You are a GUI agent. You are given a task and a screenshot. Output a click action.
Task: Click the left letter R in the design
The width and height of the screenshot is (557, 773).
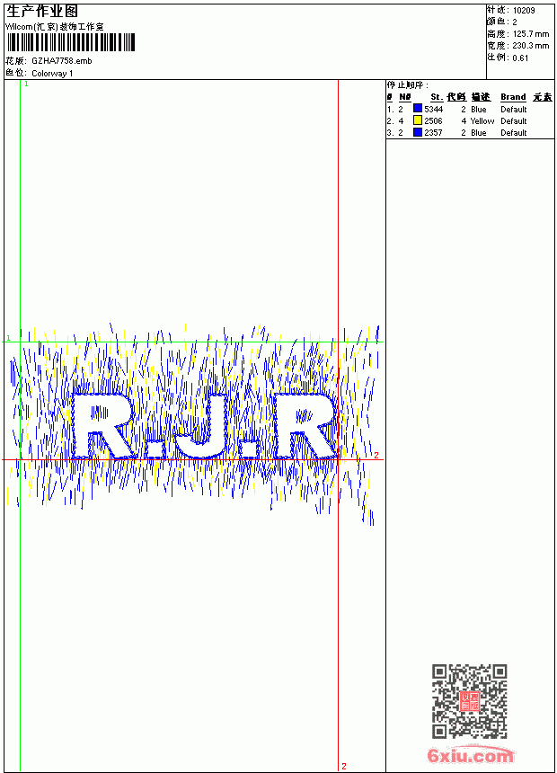click(104, 426)
